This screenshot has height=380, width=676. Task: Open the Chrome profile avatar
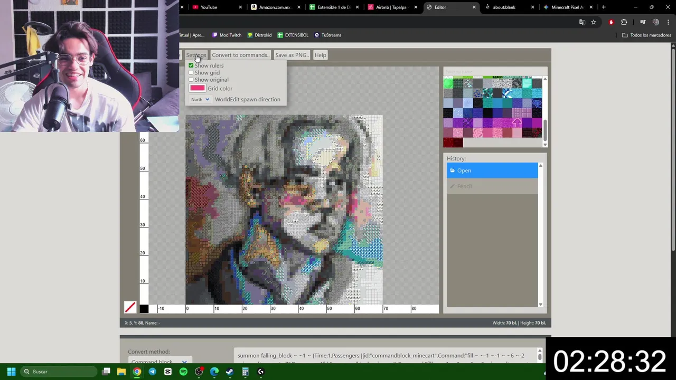tap(656, 22)
